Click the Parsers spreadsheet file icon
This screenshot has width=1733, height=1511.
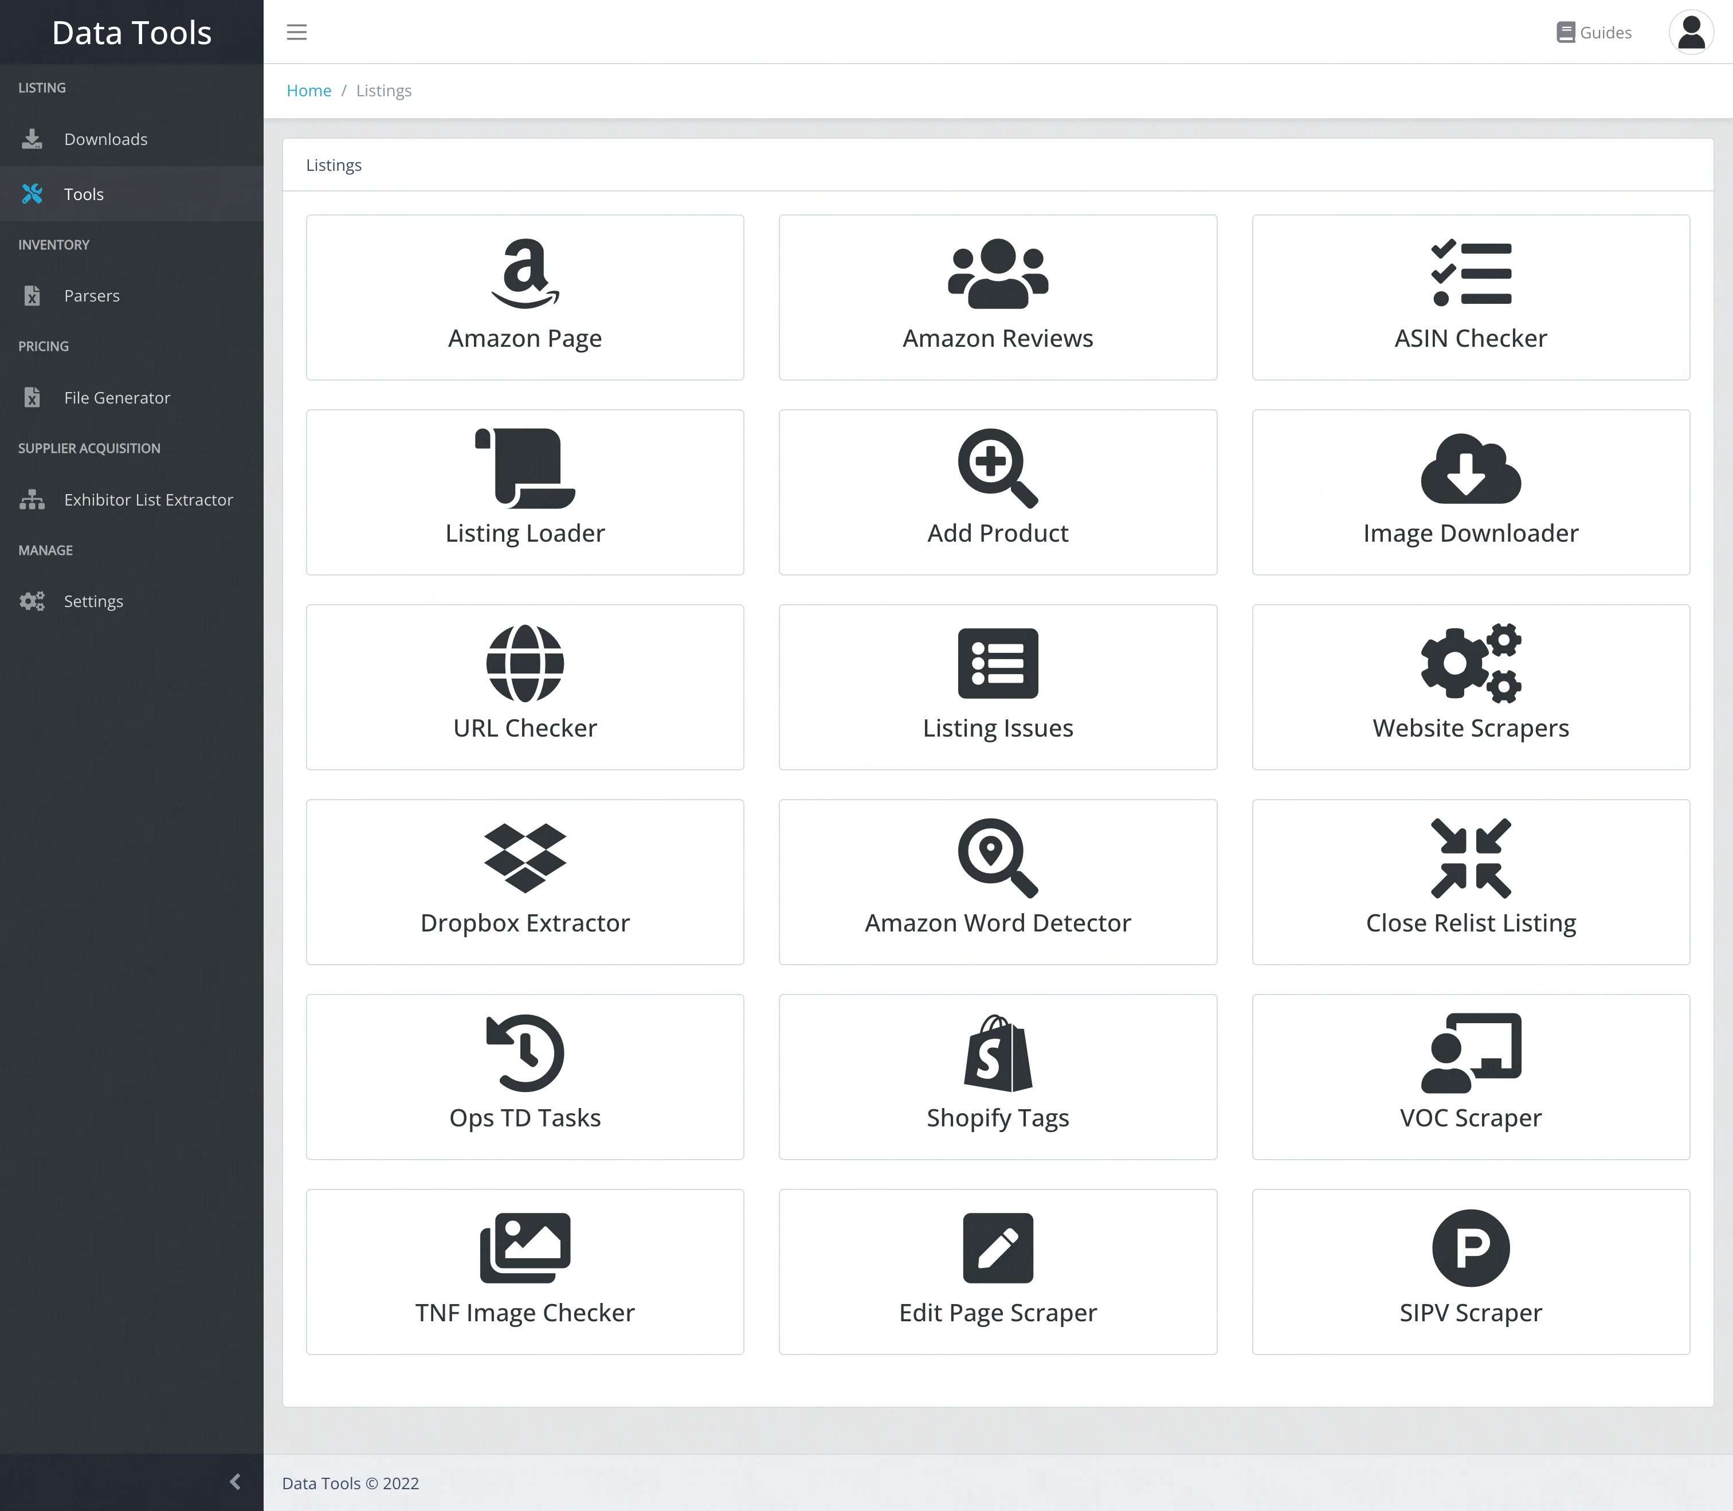point(32,296)
